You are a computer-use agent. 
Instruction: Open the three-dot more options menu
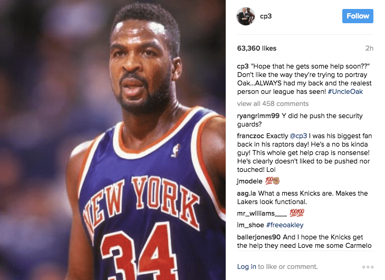point(368,267)
